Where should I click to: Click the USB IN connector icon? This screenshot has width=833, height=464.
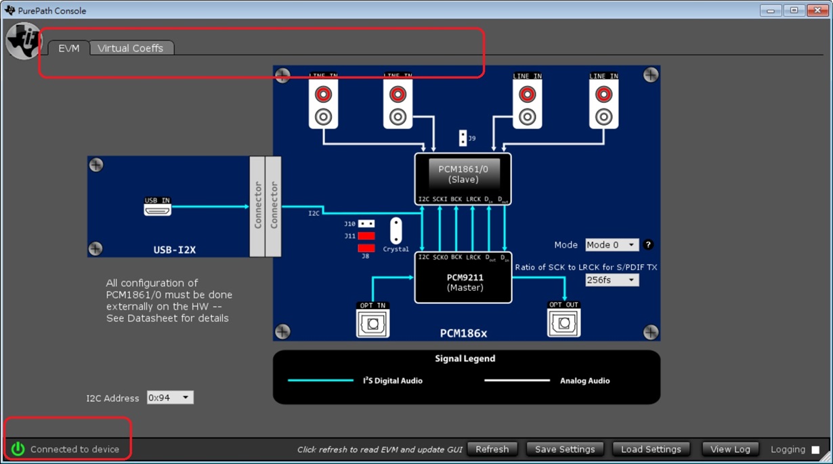click(157, 209)
